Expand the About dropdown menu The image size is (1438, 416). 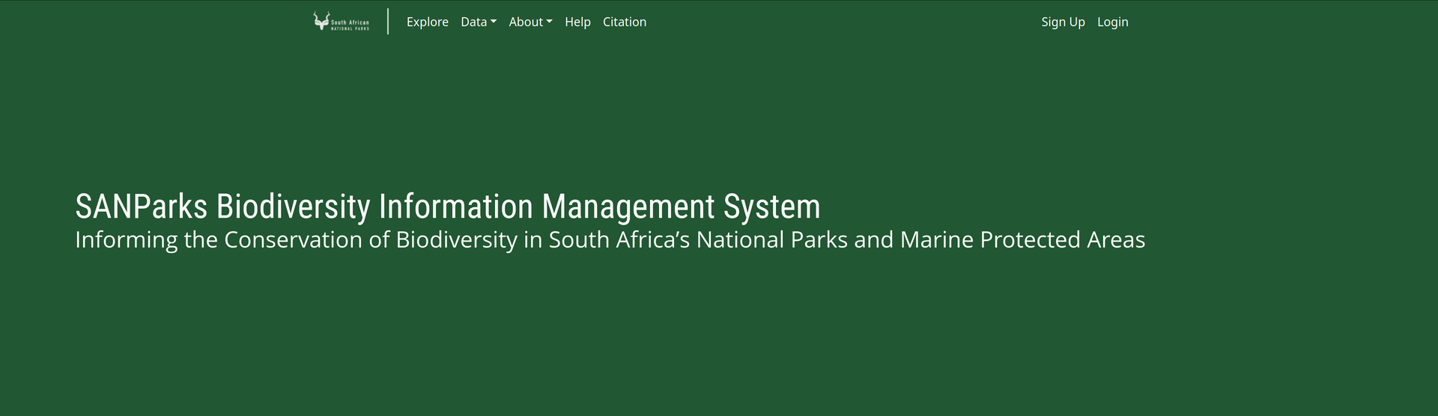click(x=530, y=22)
